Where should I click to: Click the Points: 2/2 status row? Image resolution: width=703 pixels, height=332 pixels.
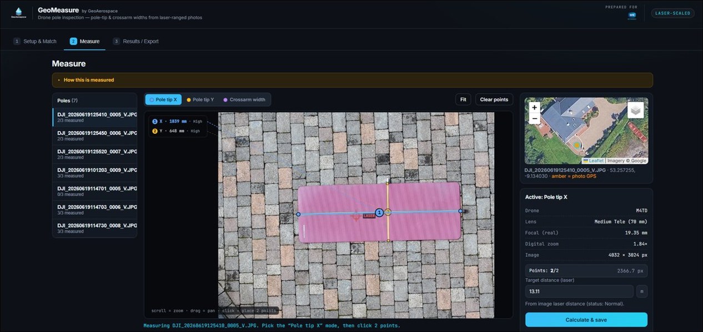(x=586, y=271)
